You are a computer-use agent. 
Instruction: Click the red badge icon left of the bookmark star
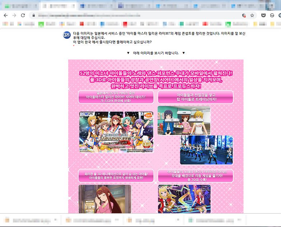click(x=244, y=15)
